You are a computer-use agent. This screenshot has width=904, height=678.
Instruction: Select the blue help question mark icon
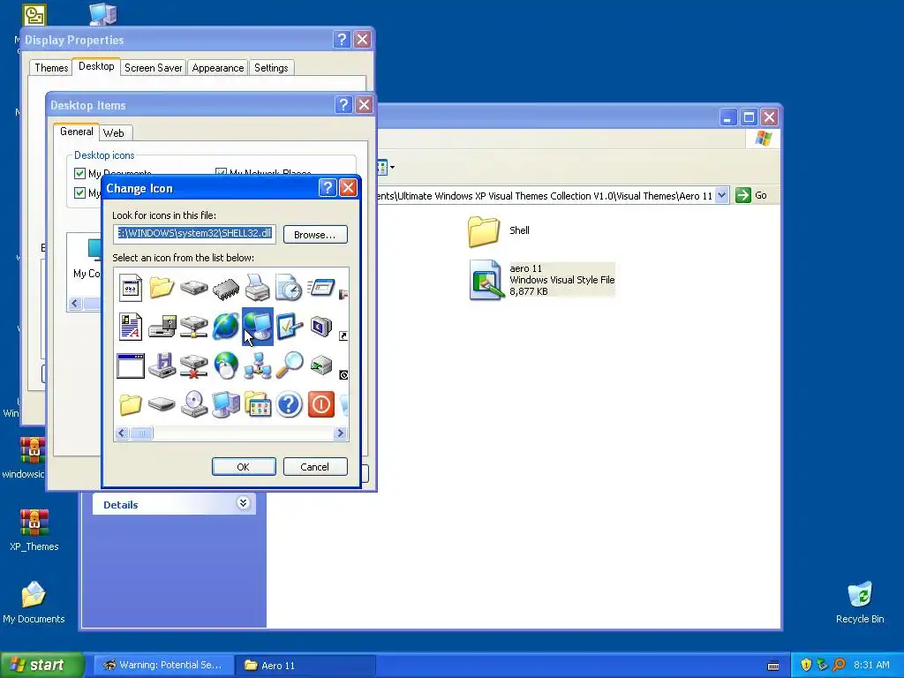tap(289, 404)
